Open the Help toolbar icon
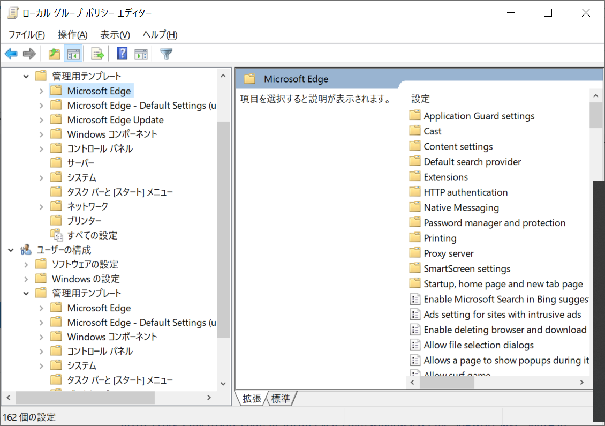605x426 pixels. coord(122,54)
